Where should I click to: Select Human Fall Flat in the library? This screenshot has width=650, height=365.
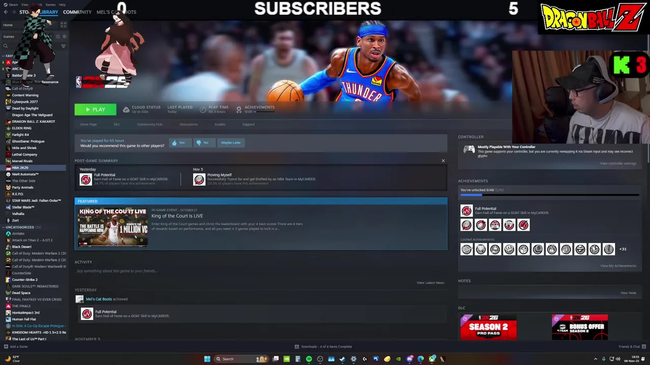[x=24, y=319]
